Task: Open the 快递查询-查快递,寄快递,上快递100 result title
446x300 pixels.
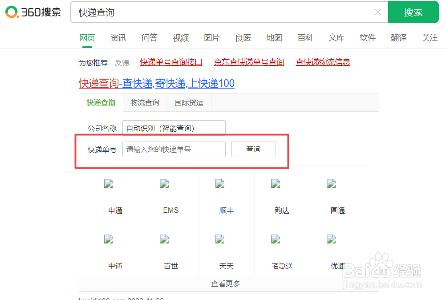Action: click(156, 83)
